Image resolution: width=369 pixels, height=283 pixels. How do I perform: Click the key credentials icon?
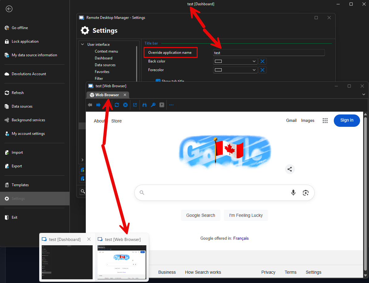153,105
